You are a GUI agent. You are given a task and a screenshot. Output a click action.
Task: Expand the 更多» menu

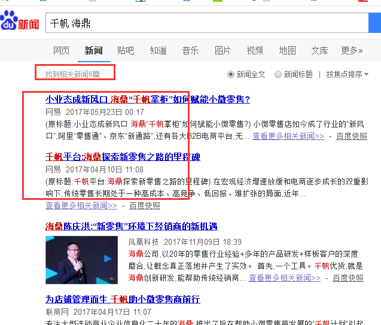coord(352,50)
